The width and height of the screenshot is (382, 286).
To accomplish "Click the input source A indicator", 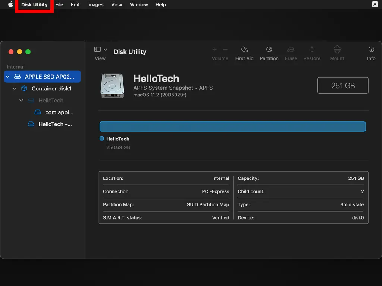I will pyautogui.click(x=375, y=4).
